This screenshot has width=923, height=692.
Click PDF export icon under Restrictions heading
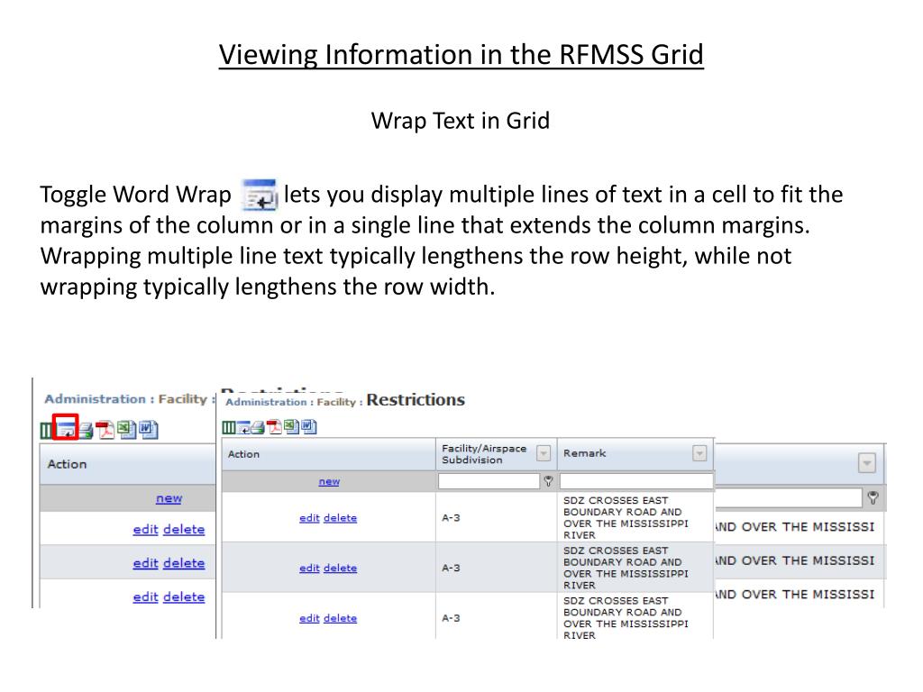point(274,426)
